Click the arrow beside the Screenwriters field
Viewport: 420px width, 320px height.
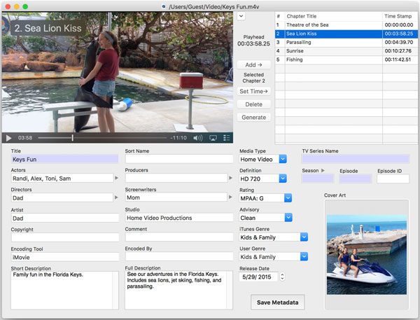pyautogui.click(x=231, y=198)
